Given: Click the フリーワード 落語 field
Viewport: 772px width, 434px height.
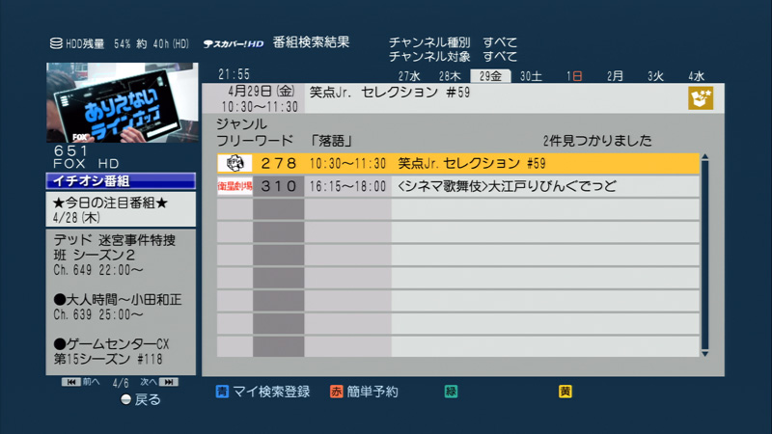Looking at the screenshot, I should click(285, 141).
